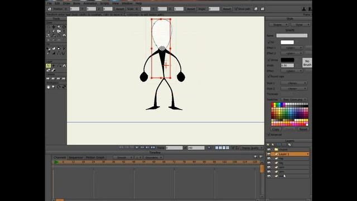Select the Pan/Tilt Camera tool
Screen dimensions: 357x201
[64, 78]
